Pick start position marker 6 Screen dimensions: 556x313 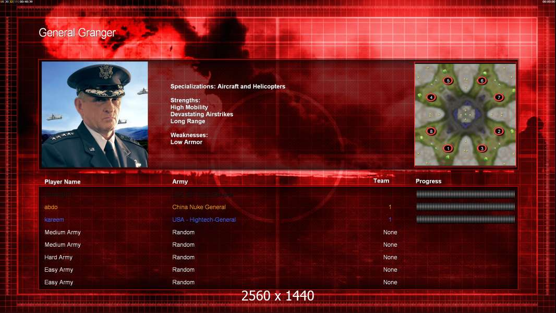(482, 81)
